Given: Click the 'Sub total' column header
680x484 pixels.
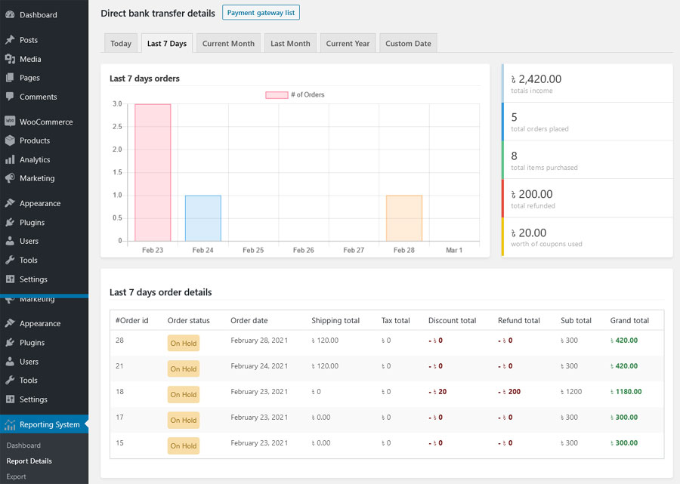Looking at the screenshot, I should [576, 321].
